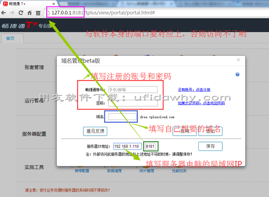The width and height of the screenshot is (269, 197).
Task: Open the 实施工具 section
Action: tap(34, 167)
